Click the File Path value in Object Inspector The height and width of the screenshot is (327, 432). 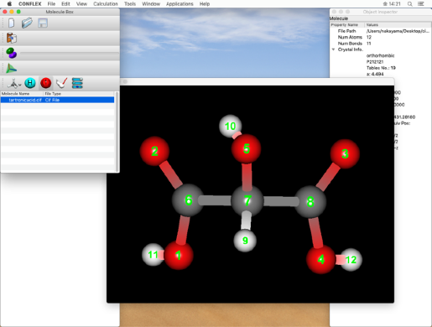tap(398, 31)
